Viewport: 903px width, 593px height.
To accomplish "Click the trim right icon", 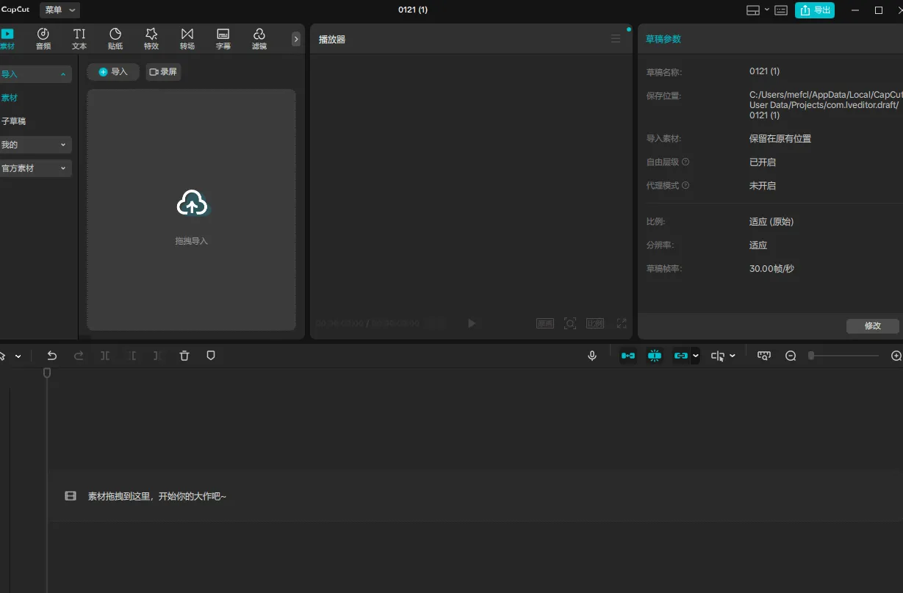I will (x=156, y=356).
